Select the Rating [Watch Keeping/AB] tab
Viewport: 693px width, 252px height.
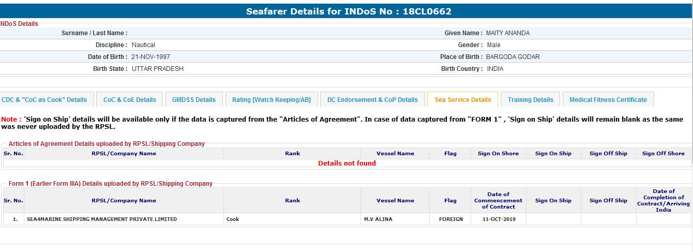(272, 100)
